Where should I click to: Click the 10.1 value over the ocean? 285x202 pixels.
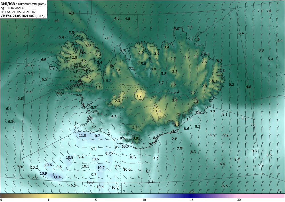click(x=85, y=166)
